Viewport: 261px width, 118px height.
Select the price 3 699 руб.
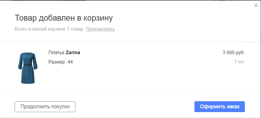pos(233,53)
